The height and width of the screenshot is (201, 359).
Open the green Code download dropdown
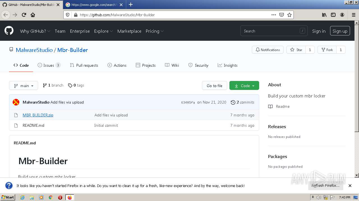click(x=244, y=86)
